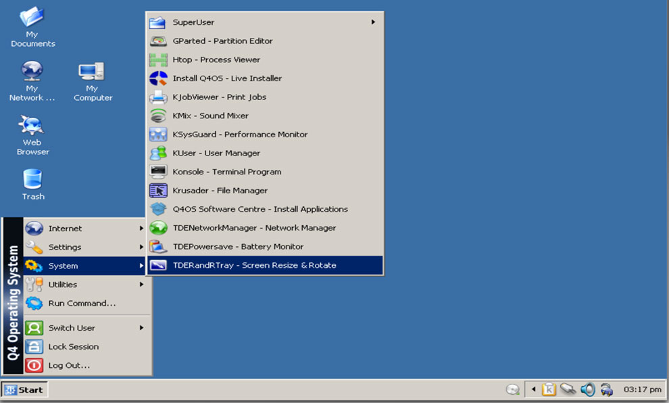Click the Klipper clipboard tray icon
This screenshot has height=403, width=669.
[549, 389]
